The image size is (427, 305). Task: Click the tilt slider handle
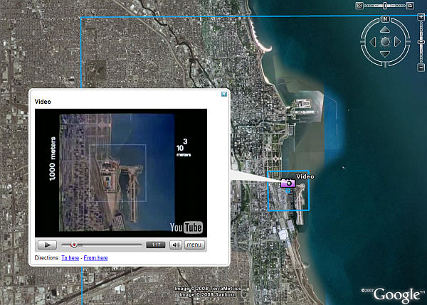[385, 6]
